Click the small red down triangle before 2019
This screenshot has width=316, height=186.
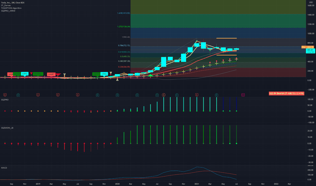[31, 73]
